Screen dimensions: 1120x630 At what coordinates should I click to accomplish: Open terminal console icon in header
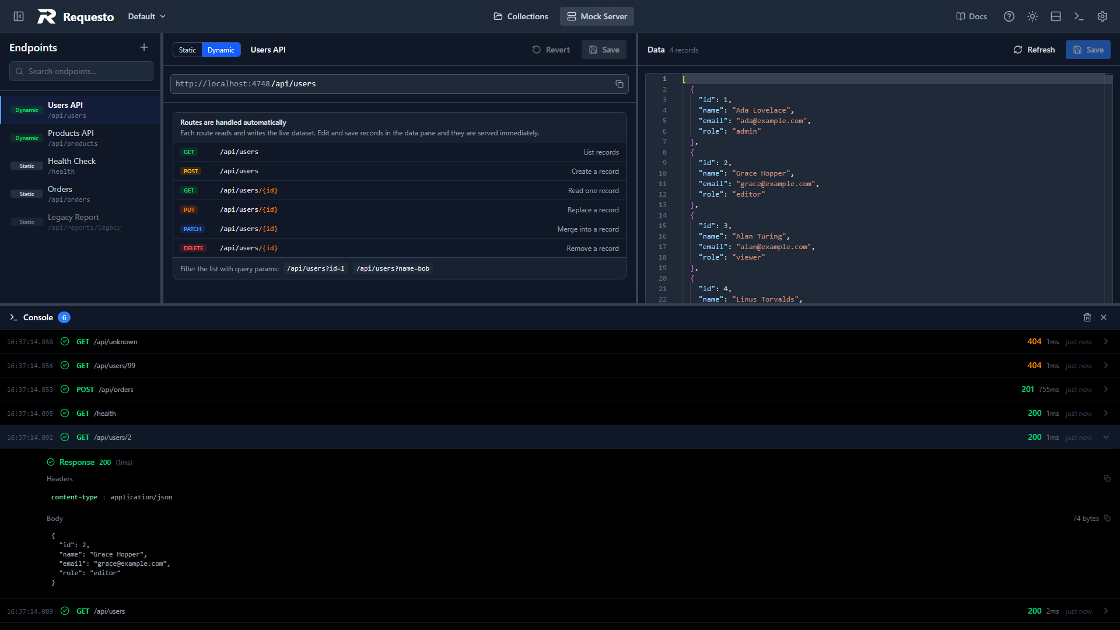1079,16
